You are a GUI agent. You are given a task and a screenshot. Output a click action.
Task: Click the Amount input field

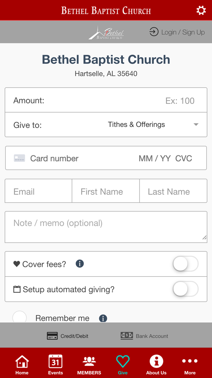(x=121, y=101)
